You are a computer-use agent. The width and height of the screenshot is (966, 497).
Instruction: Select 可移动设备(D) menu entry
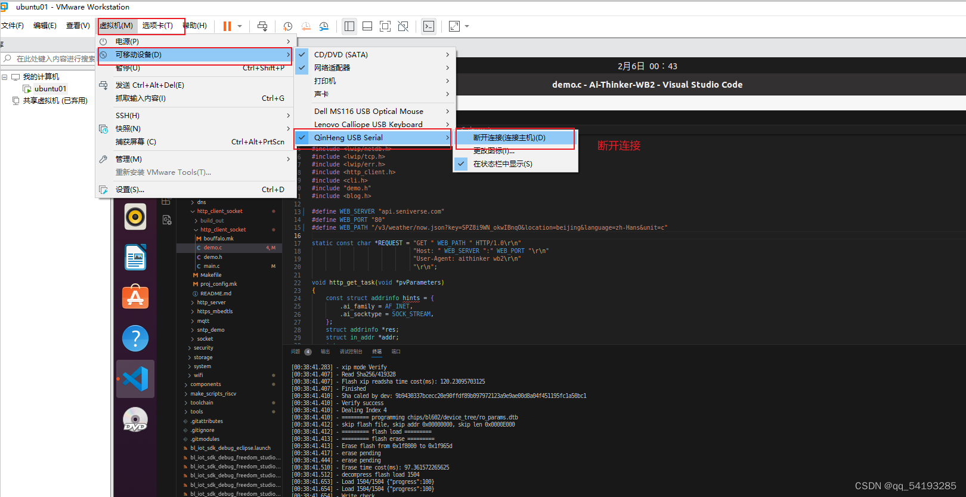pos(196,54)
